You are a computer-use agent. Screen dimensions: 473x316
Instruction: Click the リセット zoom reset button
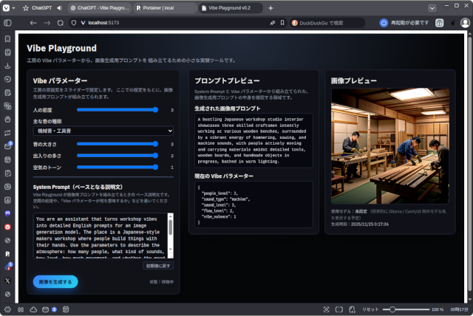tap(370, 309)
